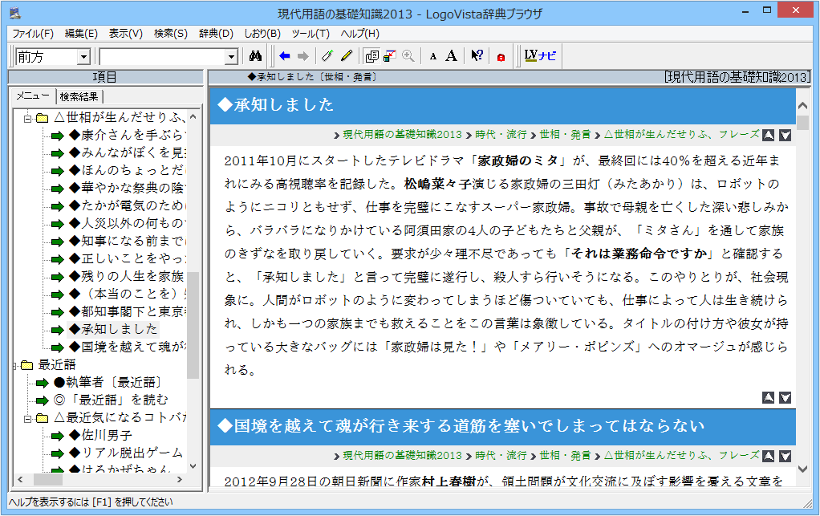
Task: Click the yellow highlighter marker icon
Action: (347, 56)
